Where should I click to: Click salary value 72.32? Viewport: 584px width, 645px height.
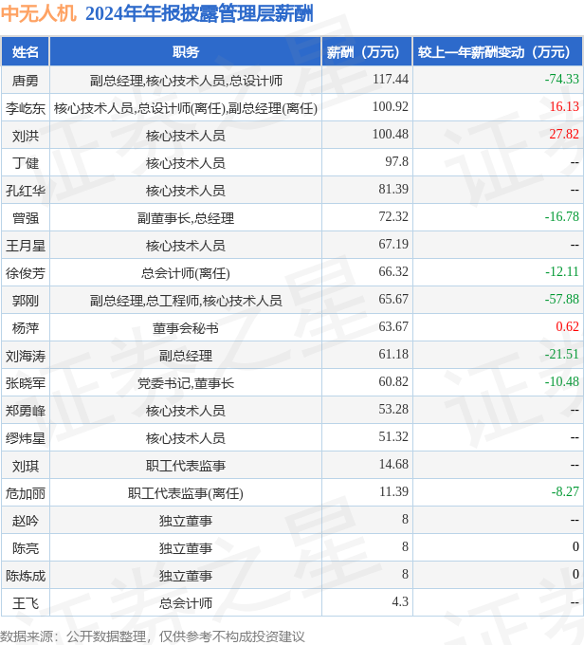[x=393, y=216]
